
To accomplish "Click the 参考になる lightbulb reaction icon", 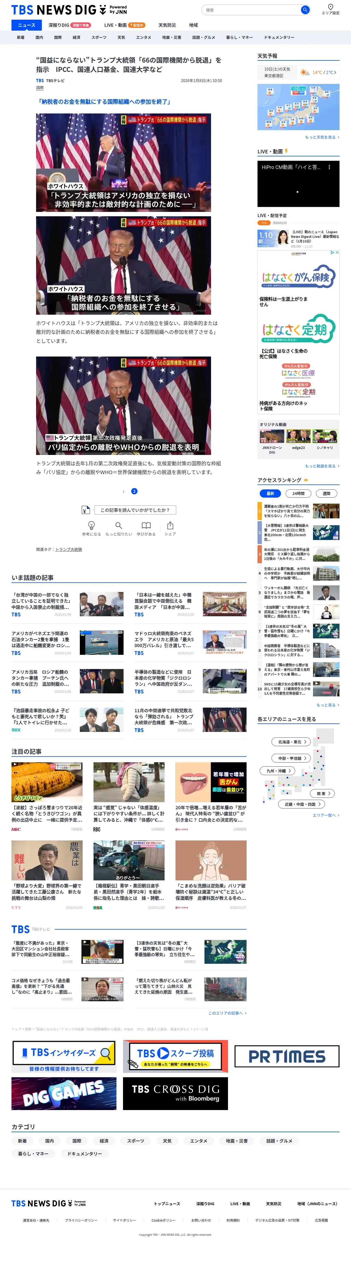I will click(92, 525).
